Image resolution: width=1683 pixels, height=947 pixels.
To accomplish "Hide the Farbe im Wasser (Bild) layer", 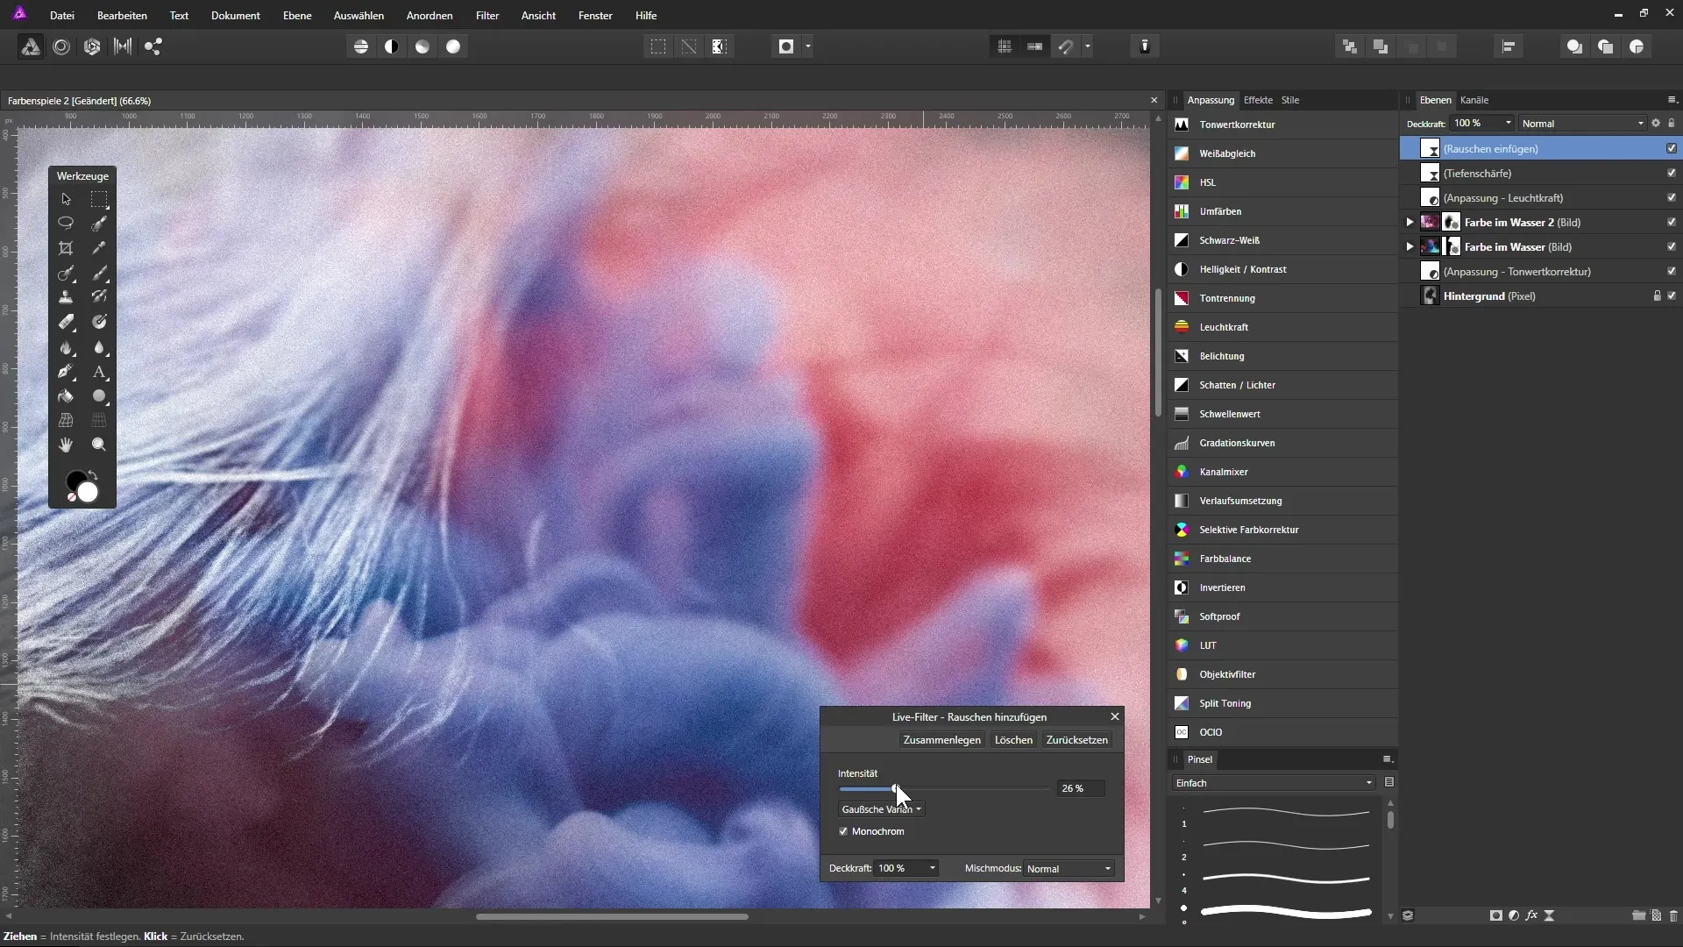I will pos(1672,247).
